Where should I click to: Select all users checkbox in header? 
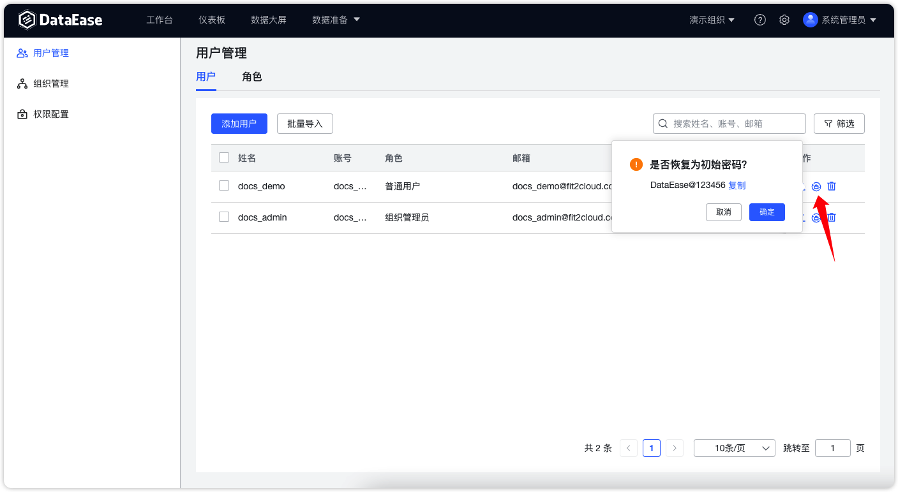[x=224, y=157]
